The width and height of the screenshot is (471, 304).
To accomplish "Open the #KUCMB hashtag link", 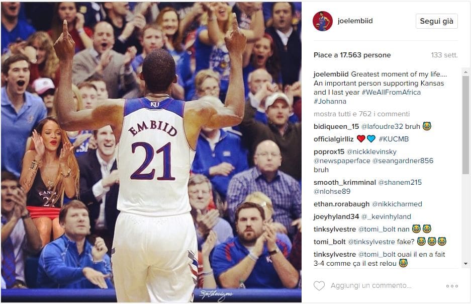I will [394, 139].
